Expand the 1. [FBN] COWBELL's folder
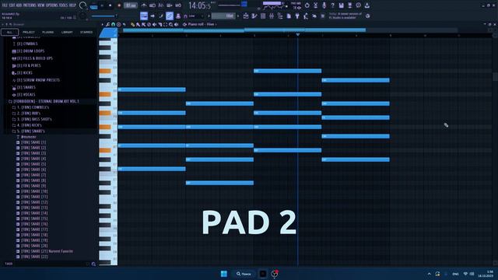This screenshot has width=498, height=280. (33, 107)
